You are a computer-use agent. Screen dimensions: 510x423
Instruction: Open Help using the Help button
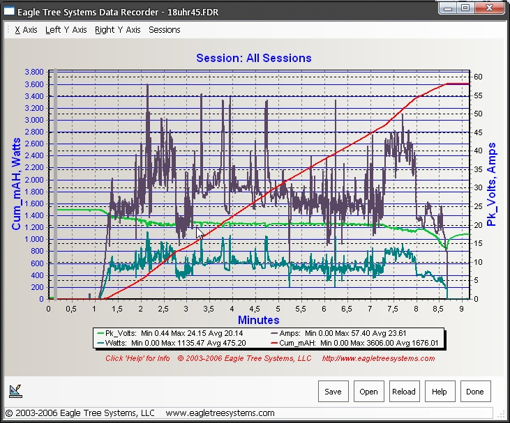tap(440, 391)
